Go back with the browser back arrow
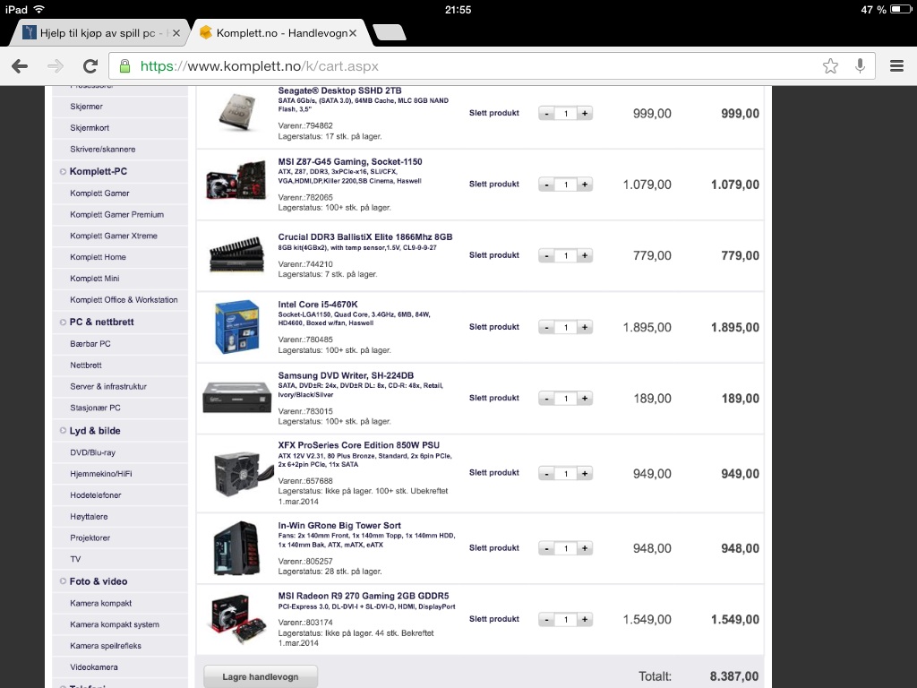The height and width of the screenshot is (688, 917). 20,66
